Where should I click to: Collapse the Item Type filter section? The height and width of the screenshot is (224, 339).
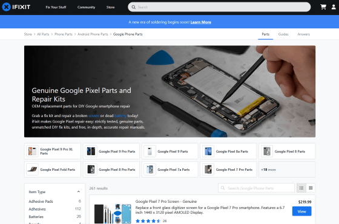(x=79, y=191)
